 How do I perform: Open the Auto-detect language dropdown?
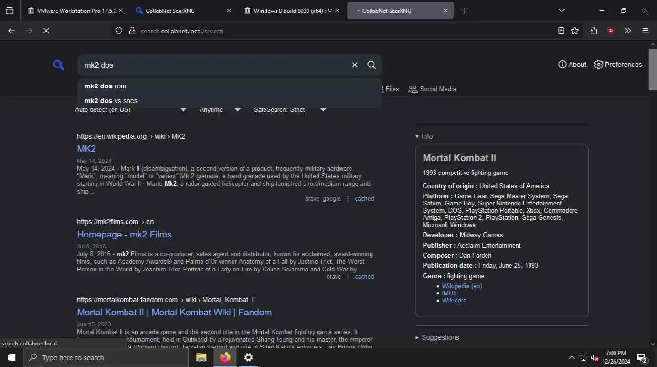(x=131, y=110)
